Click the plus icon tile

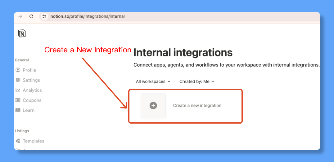153,105
